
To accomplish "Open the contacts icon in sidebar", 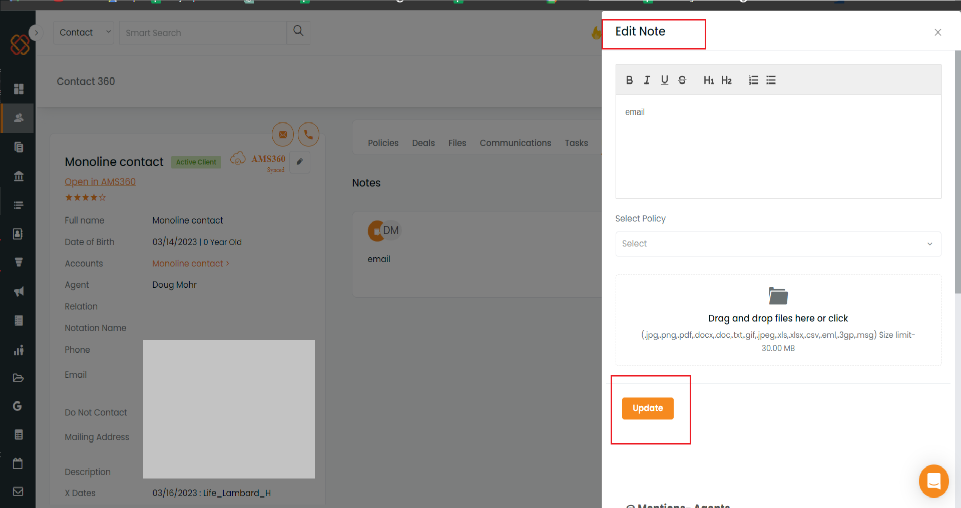I will 19,118.
